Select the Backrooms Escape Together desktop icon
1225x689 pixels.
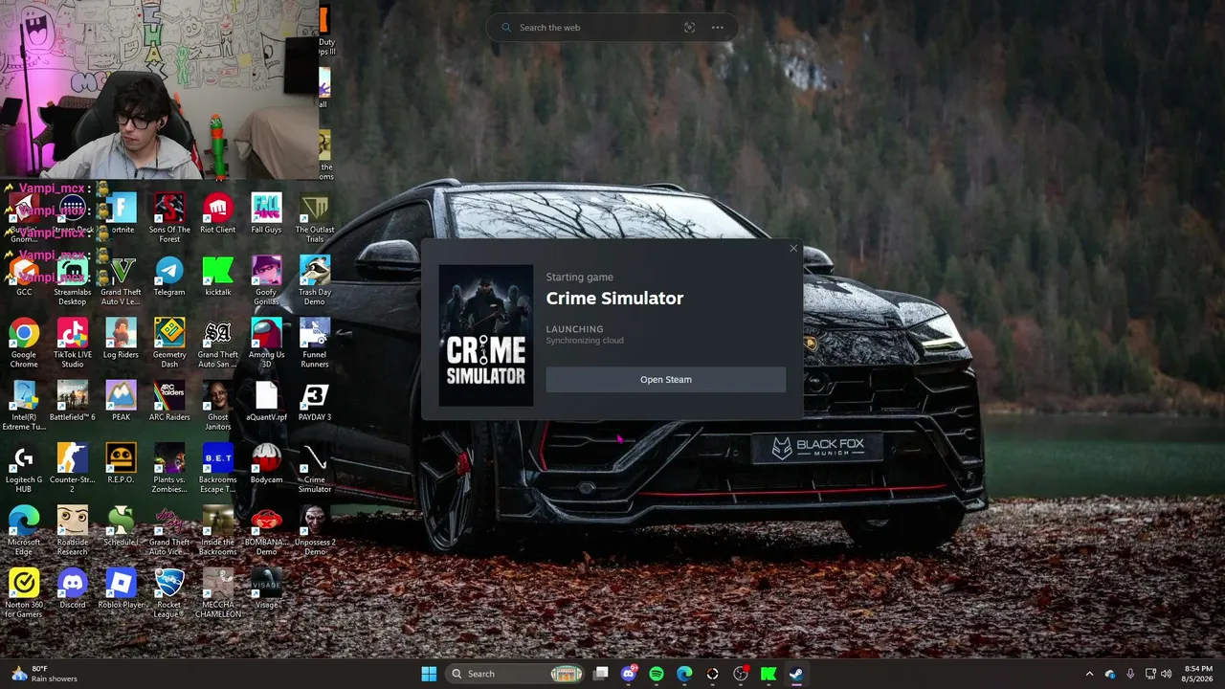(x=218, y=469)
